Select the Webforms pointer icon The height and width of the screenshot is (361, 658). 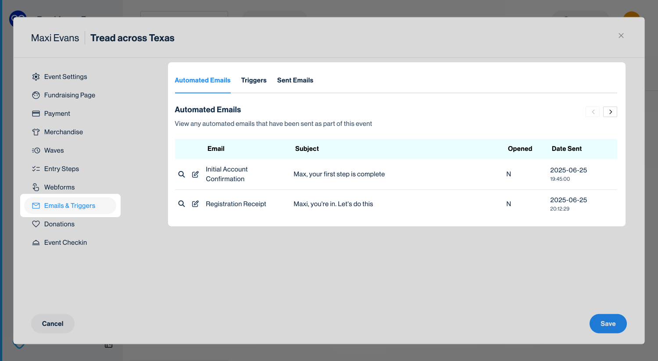click(x=36, y=187)
